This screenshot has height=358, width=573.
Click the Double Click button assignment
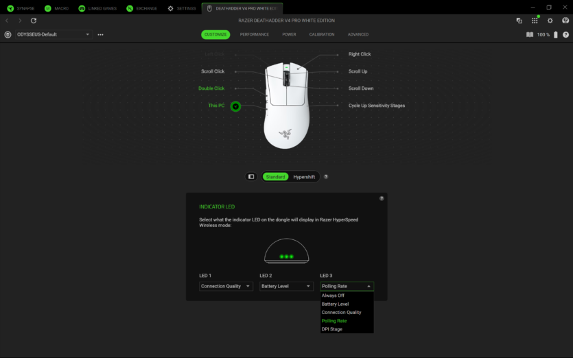[211, 88]
